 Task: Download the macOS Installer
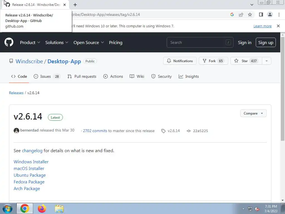click(29, 169)
